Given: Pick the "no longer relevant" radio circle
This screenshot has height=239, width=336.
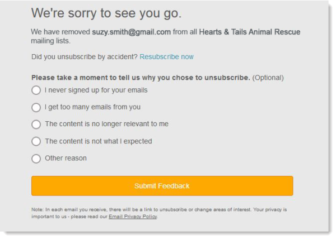Looking at the screenshot, I should (36, 124).
